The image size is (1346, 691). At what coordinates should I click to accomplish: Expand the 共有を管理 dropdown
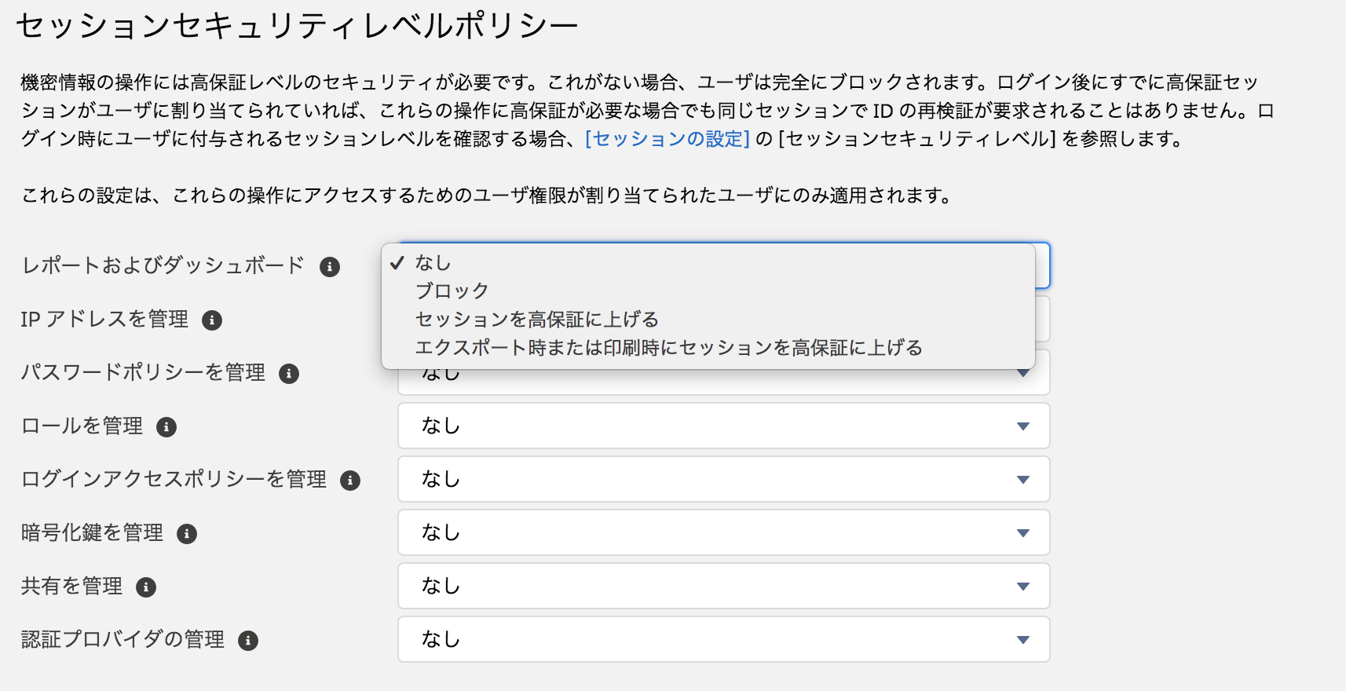(x=723, y=586)
